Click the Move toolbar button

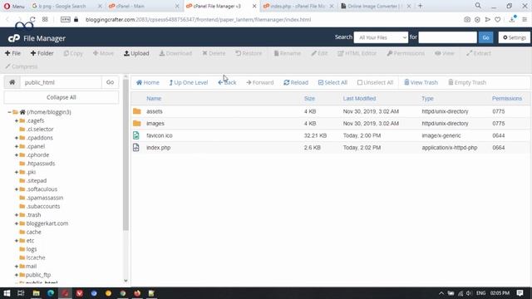click(103, 53)
